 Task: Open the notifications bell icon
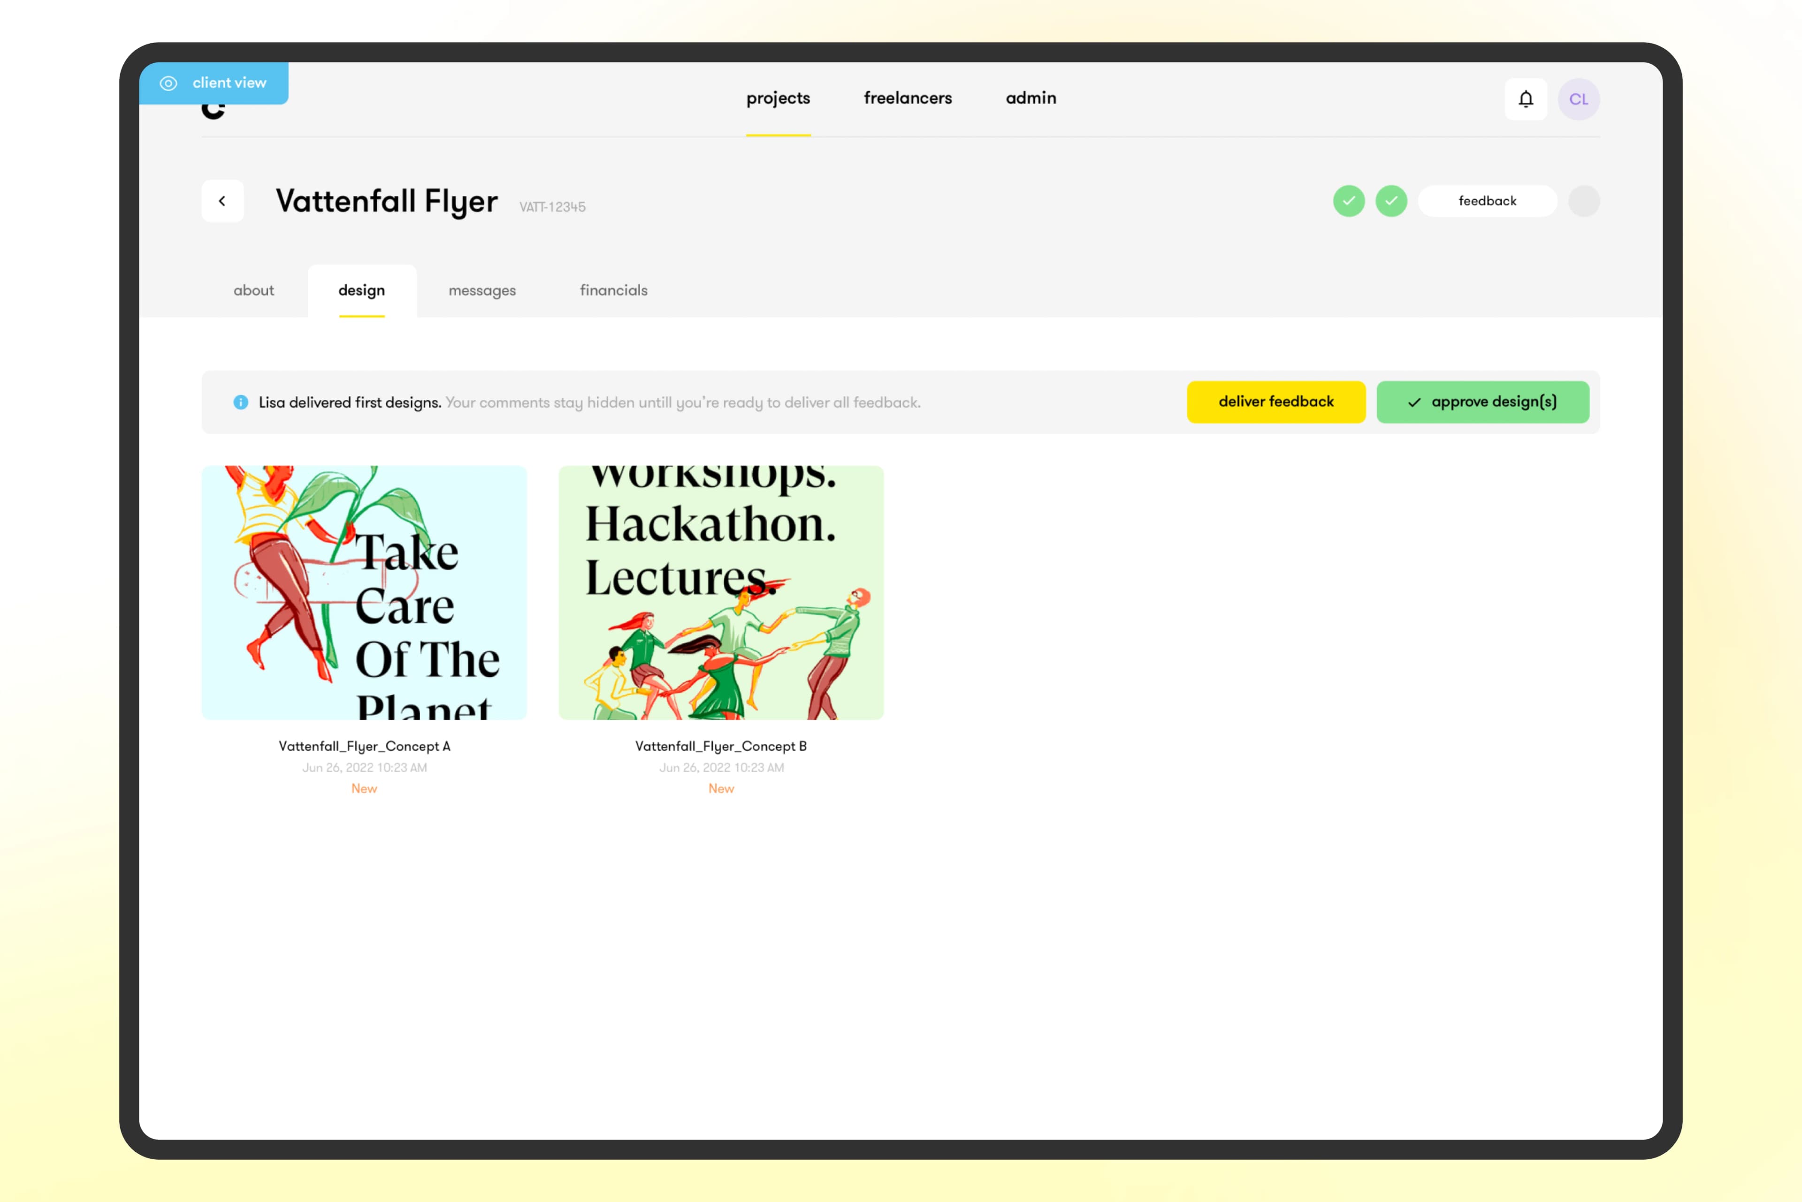[1525, 99]
